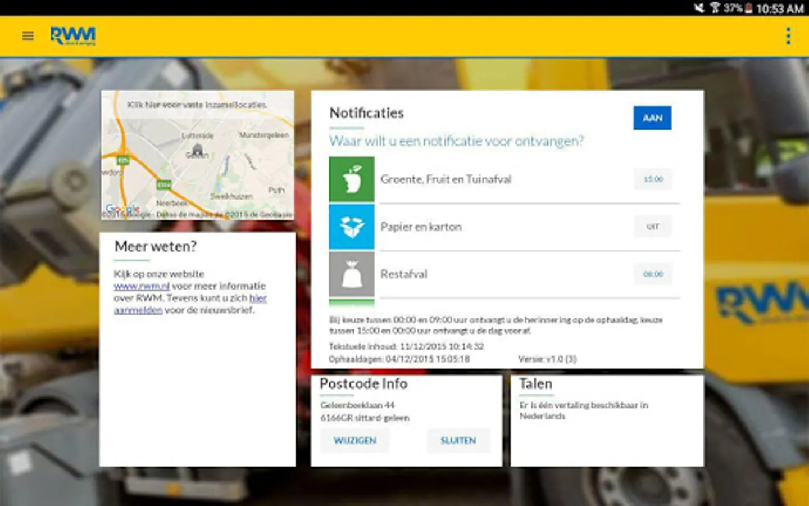809x506 pixels.
Task: Tap the green Groente, Fruit en Tuinafval icon
Action: [x=352, y=179]
